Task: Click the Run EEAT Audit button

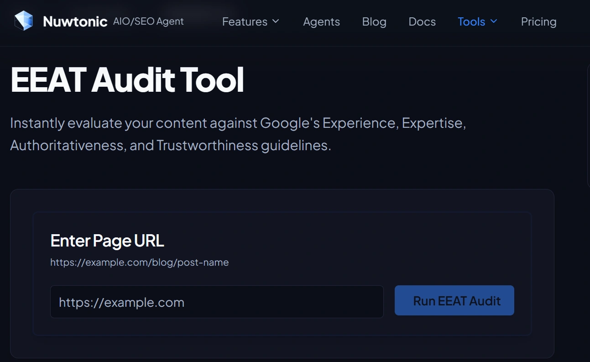Action: (x=454, y=300)
